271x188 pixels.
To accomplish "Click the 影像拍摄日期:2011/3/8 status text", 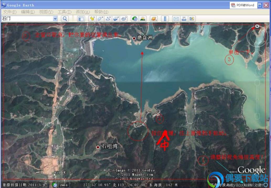I will pyautogui.click(x=24, y=185).
